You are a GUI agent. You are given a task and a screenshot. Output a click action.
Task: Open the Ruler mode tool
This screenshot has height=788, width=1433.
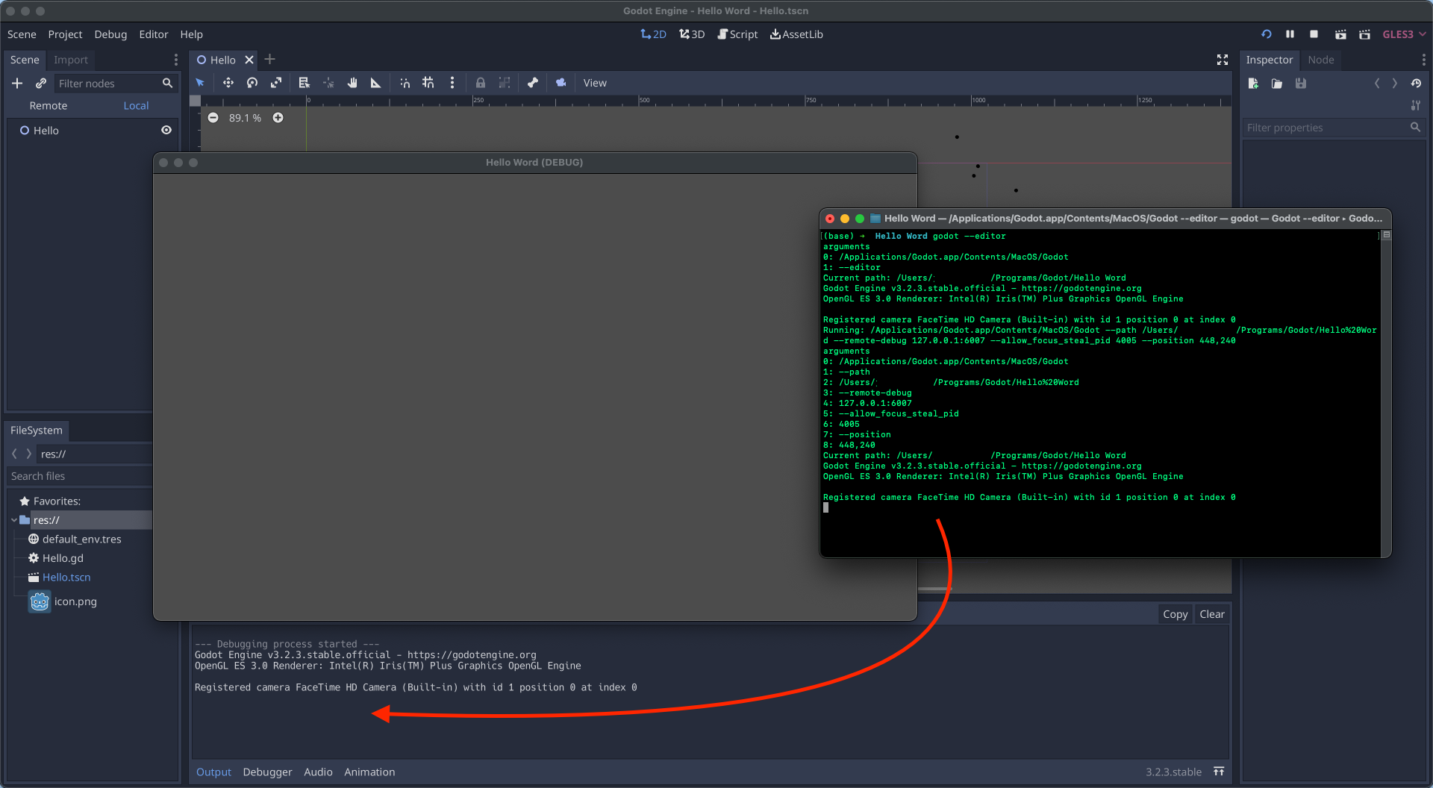point(375,83)
